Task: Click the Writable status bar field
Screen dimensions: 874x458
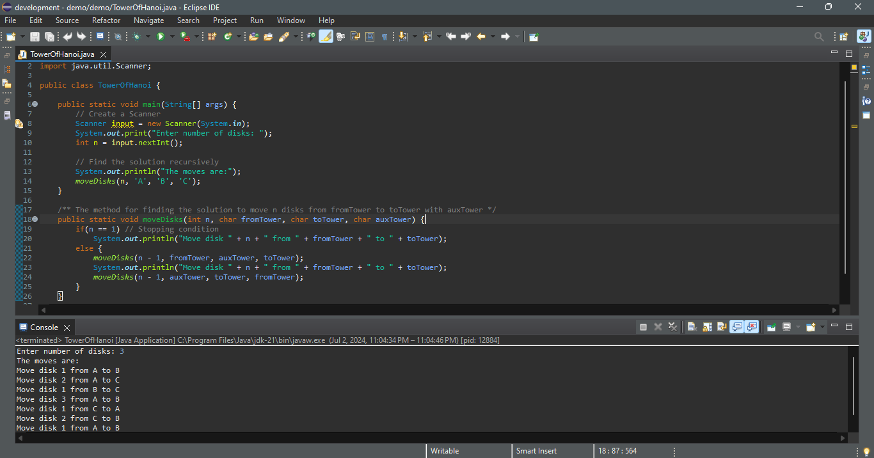Action: 445,451
